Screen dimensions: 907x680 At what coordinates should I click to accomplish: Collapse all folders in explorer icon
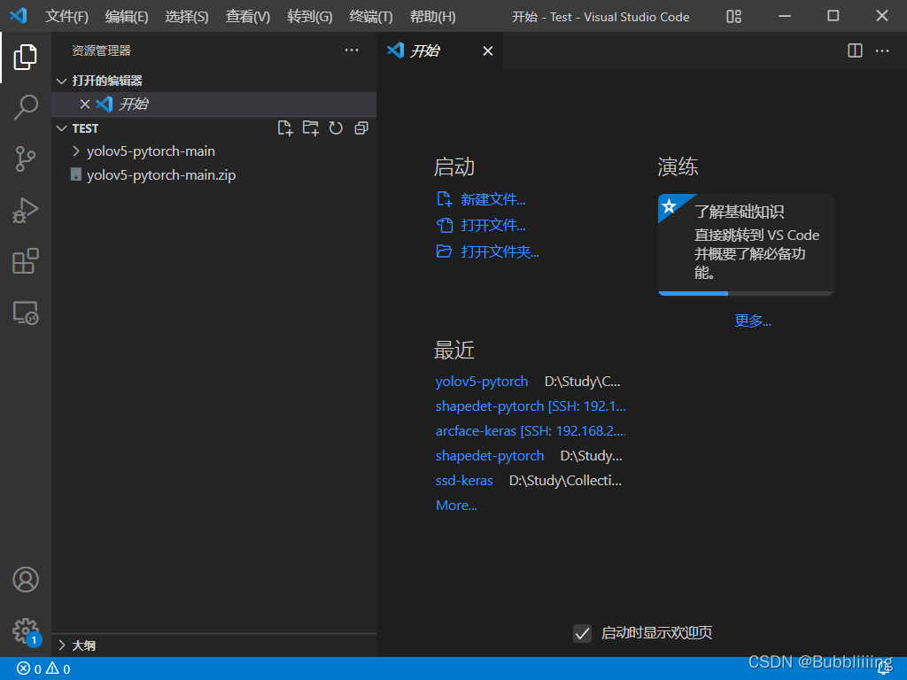tap(361, 127)
